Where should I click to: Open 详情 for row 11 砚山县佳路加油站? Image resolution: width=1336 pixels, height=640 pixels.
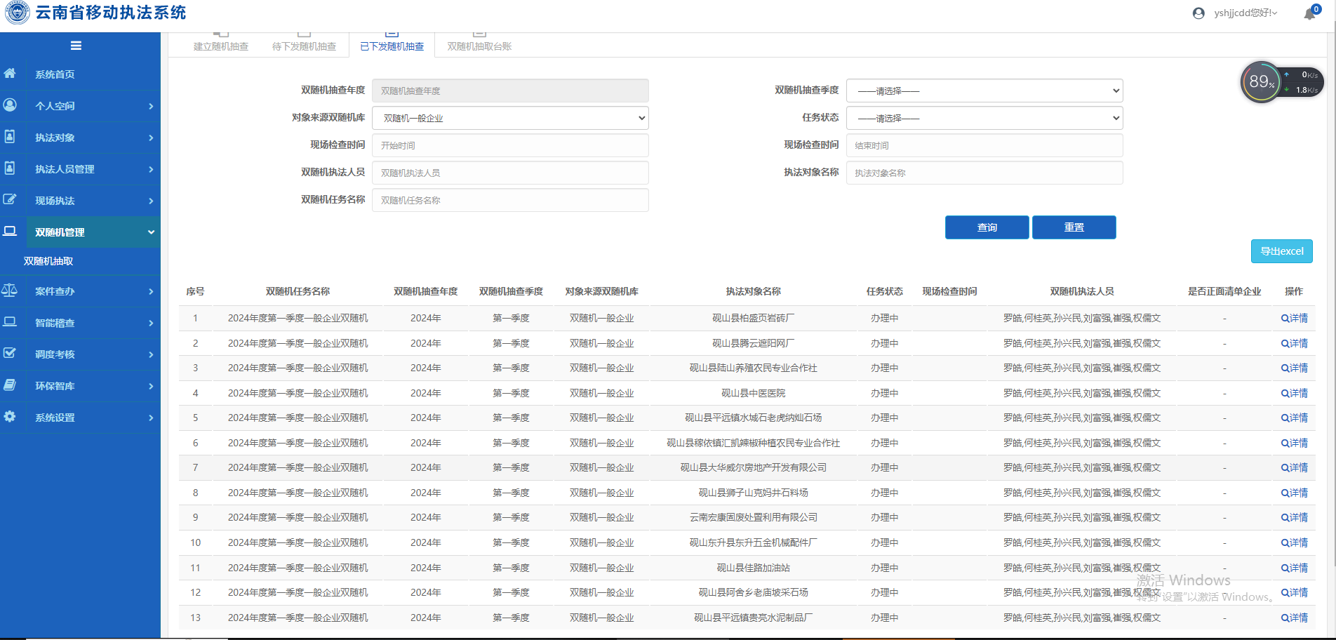point(1295,568)
